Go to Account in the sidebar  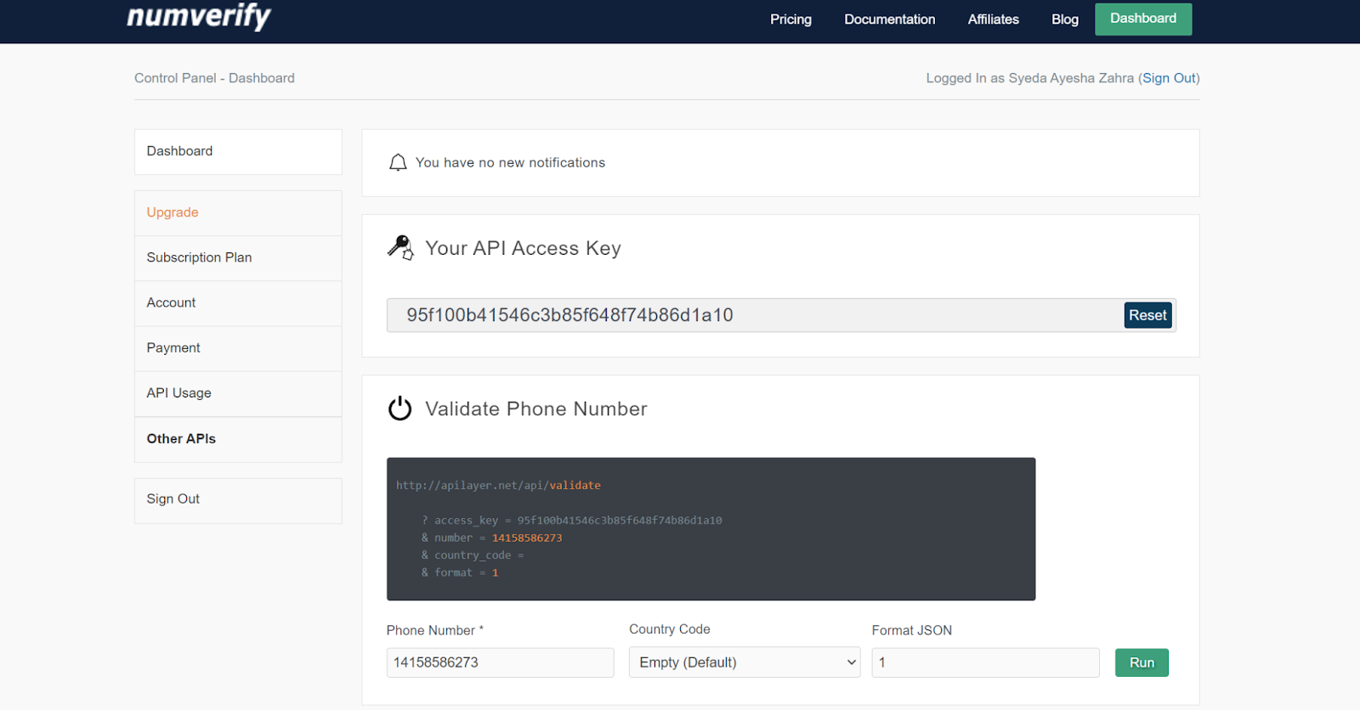238,302
